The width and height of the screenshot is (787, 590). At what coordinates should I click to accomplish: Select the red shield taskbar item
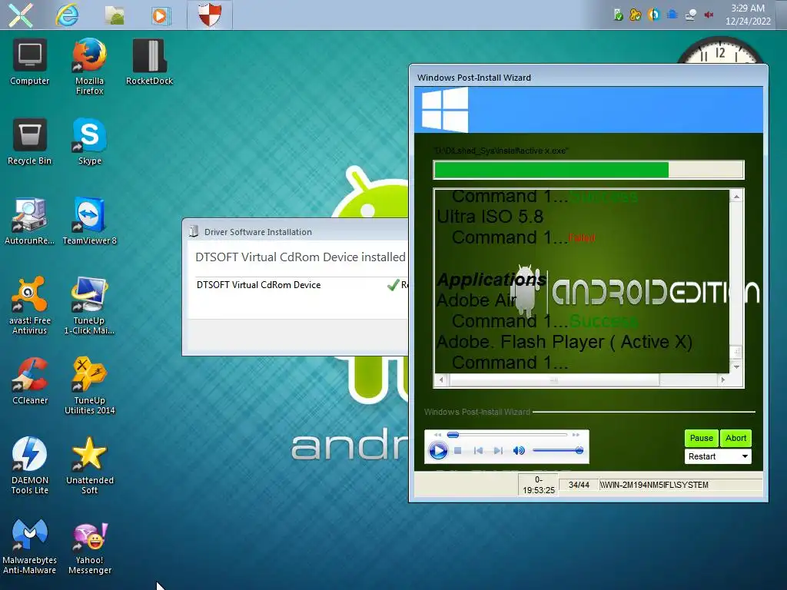(x=209, y=15)
